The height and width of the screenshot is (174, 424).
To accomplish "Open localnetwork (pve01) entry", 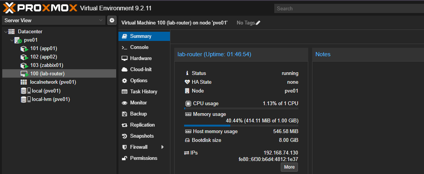I will click(x=53, y=82).
